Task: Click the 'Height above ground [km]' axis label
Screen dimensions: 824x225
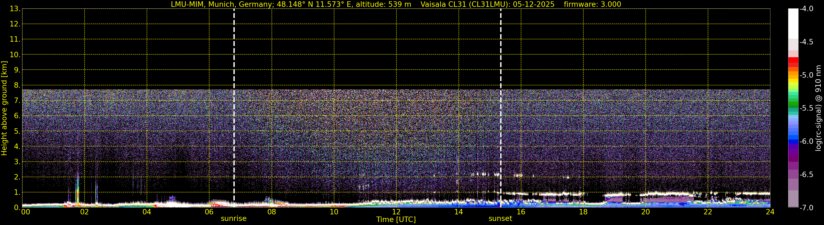Action: click(x=4, y=108)
